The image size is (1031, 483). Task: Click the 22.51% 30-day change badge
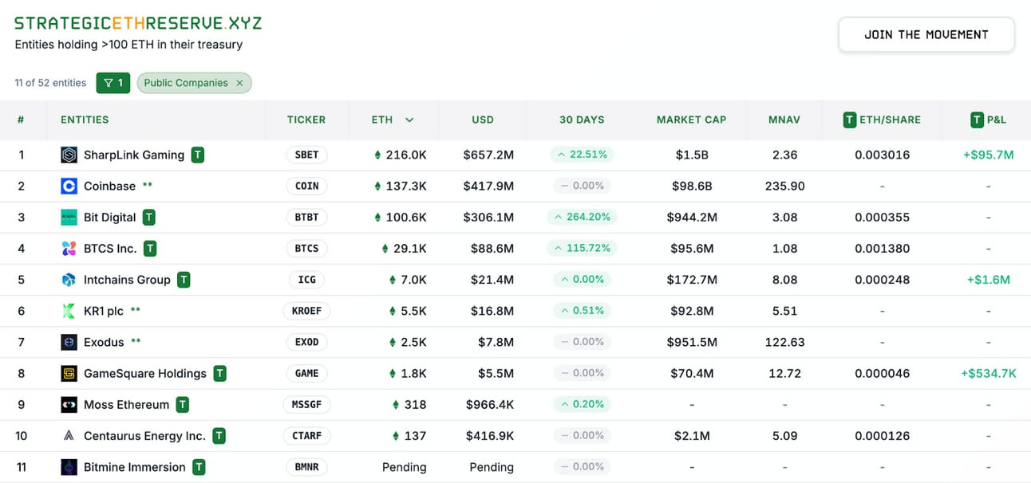coord(582,155)
